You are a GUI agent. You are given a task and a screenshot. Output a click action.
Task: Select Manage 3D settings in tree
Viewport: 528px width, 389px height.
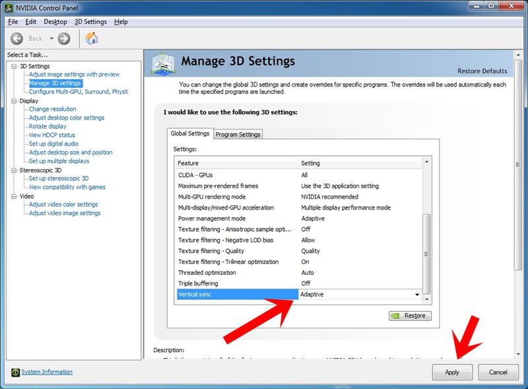[55, 83]
